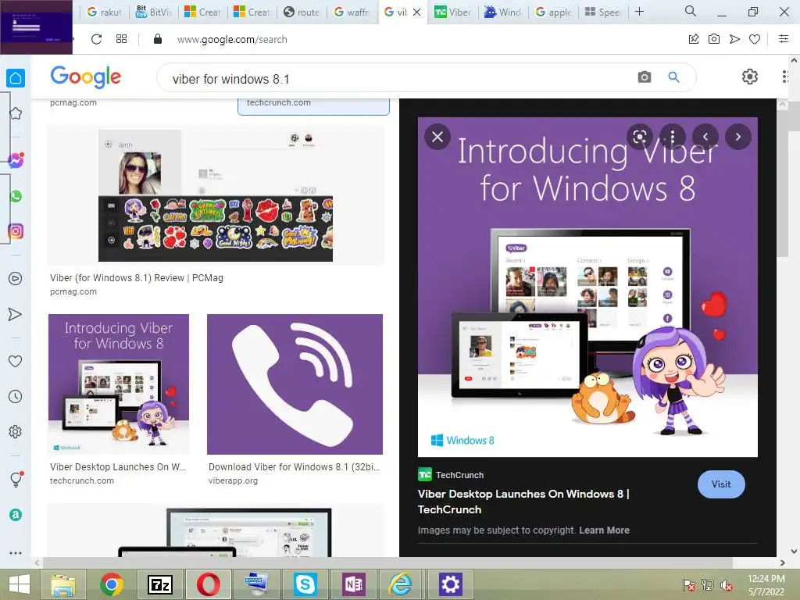This screenshot has width=800, height=600.
Task: Open the Speed Dial grid icon
Action: pos(121,39)
